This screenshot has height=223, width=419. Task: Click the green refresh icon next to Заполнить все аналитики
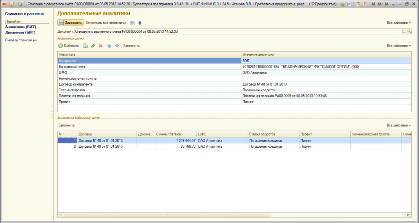(132, 23)
